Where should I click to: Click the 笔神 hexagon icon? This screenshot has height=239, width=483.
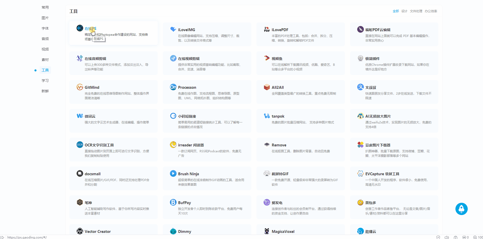(x=80, y=202)
